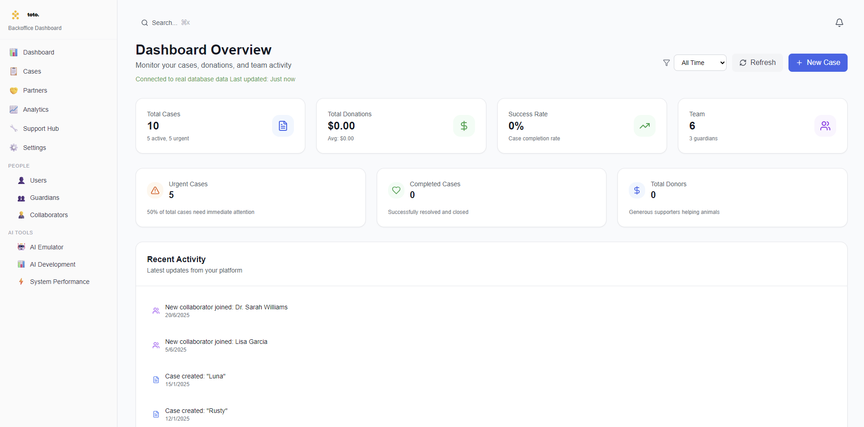
Task: Click the document icon beside Luna case
Action: [x=156, y=380]
